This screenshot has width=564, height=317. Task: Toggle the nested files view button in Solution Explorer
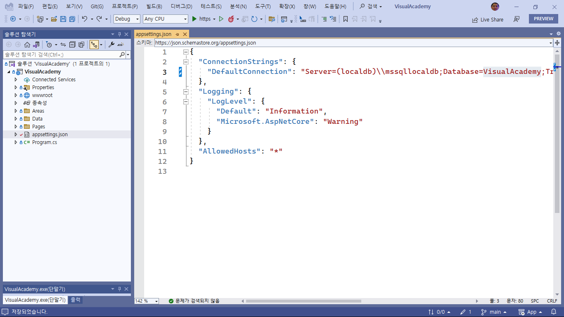[x=94, y=45]
